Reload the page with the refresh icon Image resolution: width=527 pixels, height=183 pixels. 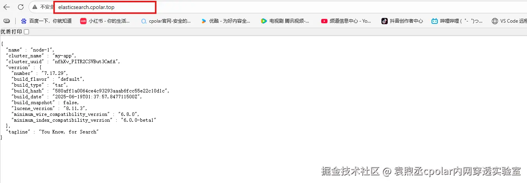[21, 7]
